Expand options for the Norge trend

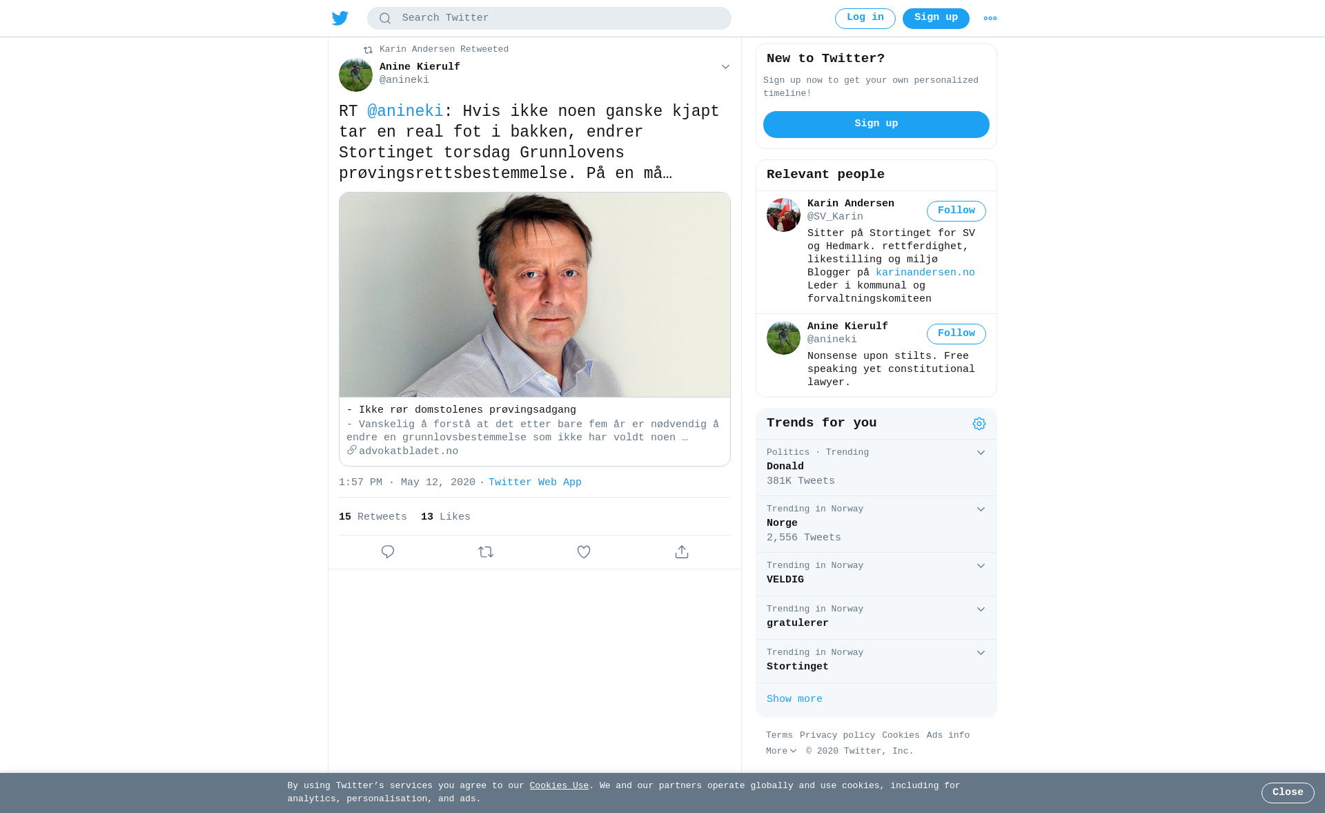tap(981, 509)
